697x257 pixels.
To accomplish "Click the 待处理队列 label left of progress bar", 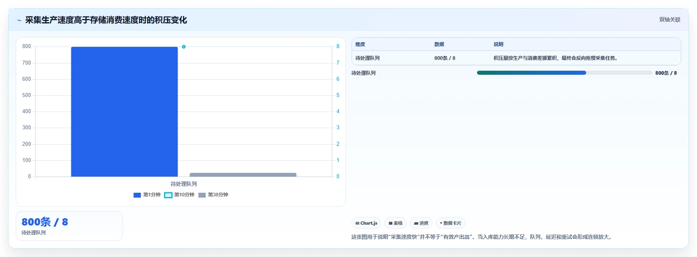I will point(363,73).
